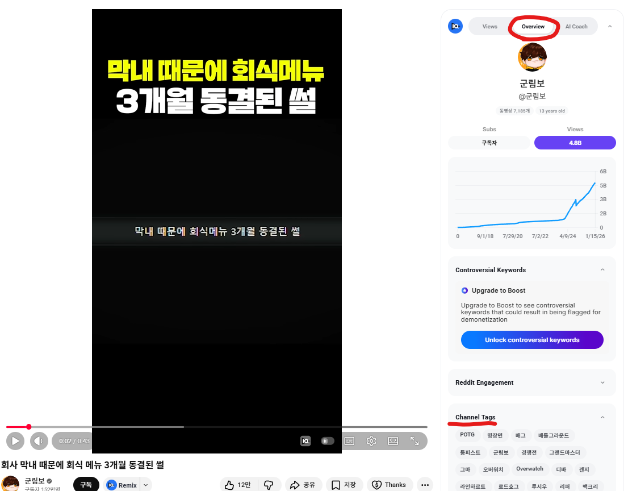
Task: Dislike the video with thumbs down
Action: click(269, 485)
